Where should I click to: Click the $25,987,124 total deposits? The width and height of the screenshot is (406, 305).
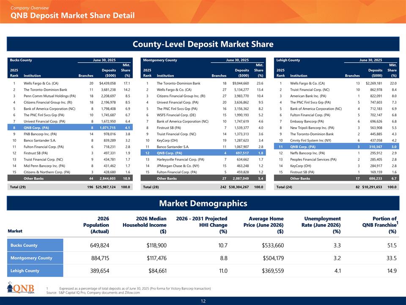(x=106, y=187)
